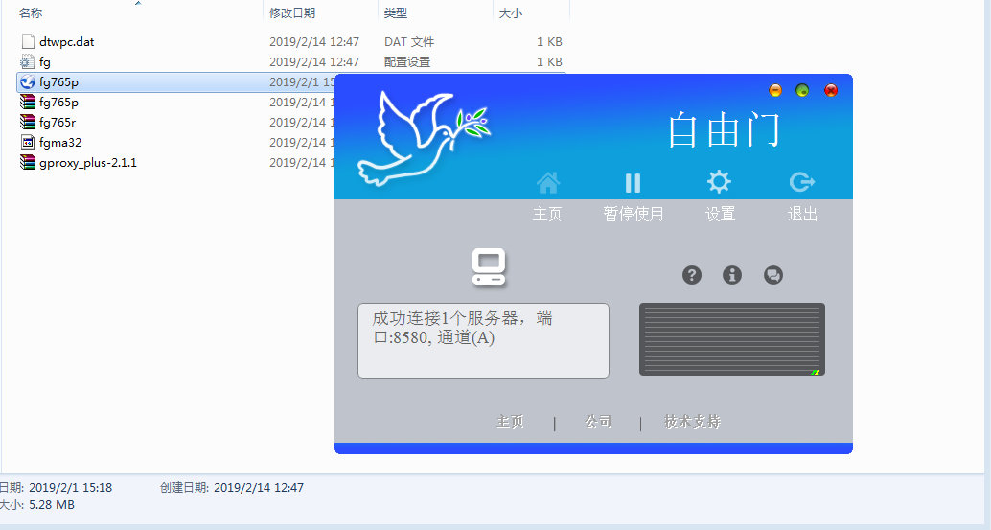
Task: Select the fg765p application icon
Action: (27, 82)
